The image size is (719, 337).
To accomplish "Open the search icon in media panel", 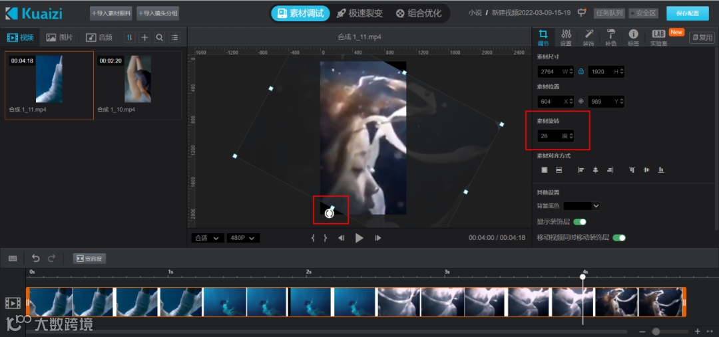I will [159, 37].
